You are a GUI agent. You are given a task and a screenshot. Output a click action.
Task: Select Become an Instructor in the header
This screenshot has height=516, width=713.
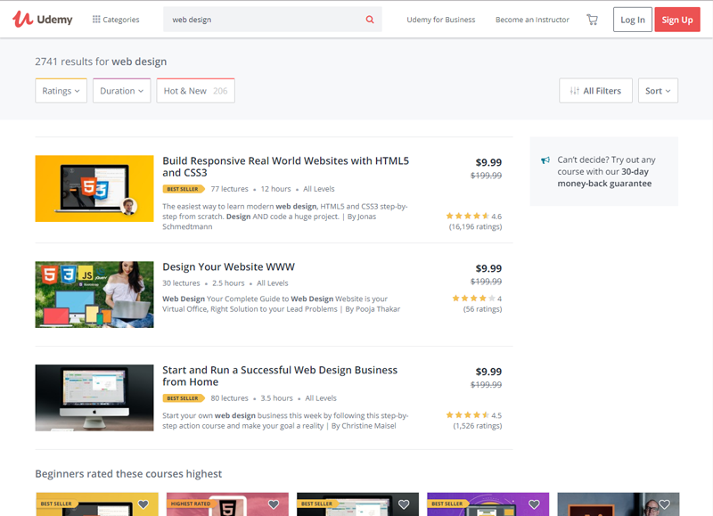(x=532, y=20)
